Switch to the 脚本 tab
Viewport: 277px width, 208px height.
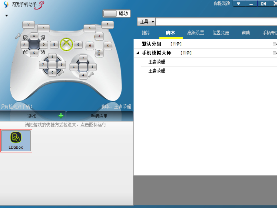click(x=171, y=33)
